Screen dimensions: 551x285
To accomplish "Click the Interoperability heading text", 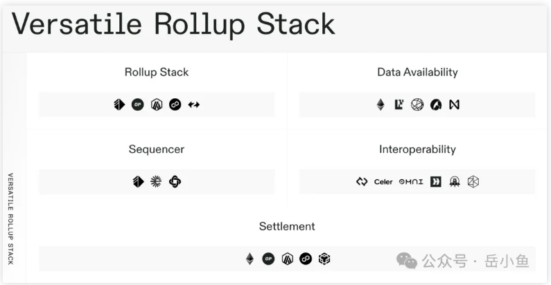I will [417, 149].
